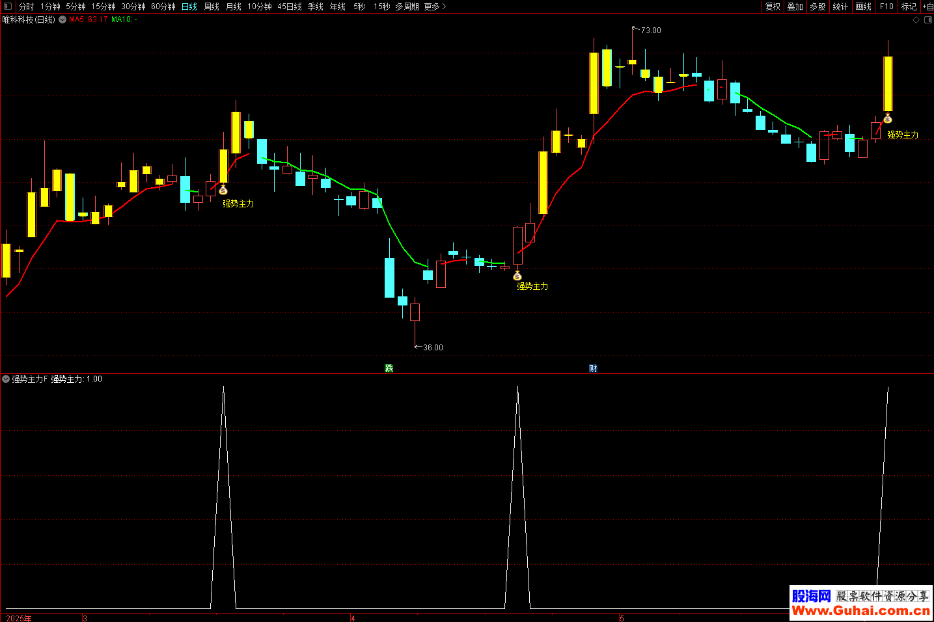The width and height of the screenshot is (934, 622).
Task: Switch to the 15分钟 period
Action: pos(103,6)
